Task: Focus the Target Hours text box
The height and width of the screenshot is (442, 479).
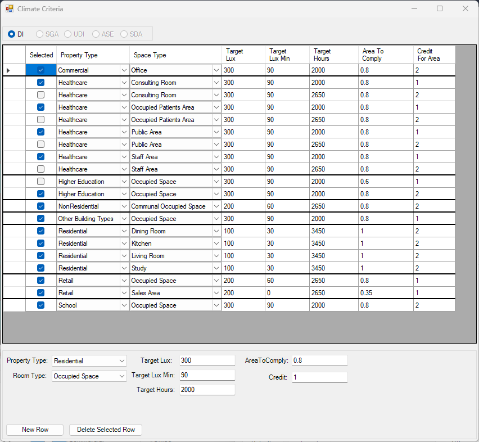Action: (207, 390)
